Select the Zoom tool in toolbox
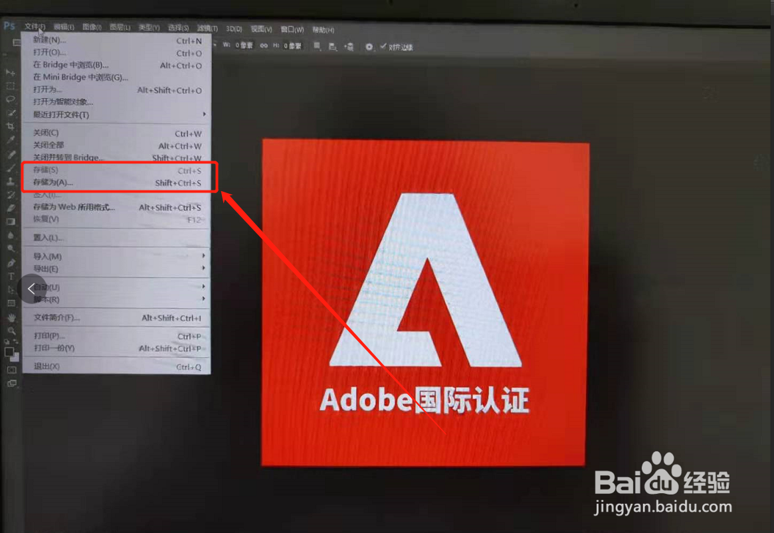 [x=11, y=331]
